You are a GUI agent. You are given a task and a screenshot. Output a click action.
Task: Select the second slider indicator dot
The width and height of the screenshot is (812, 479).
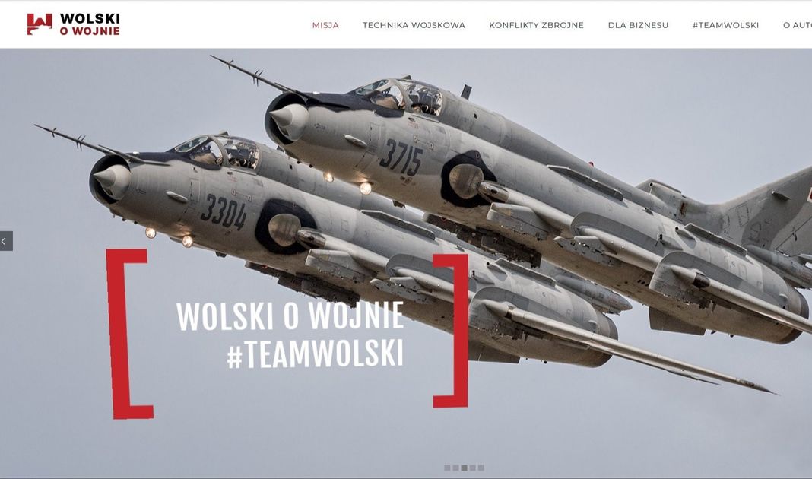(x=455, y=468)
